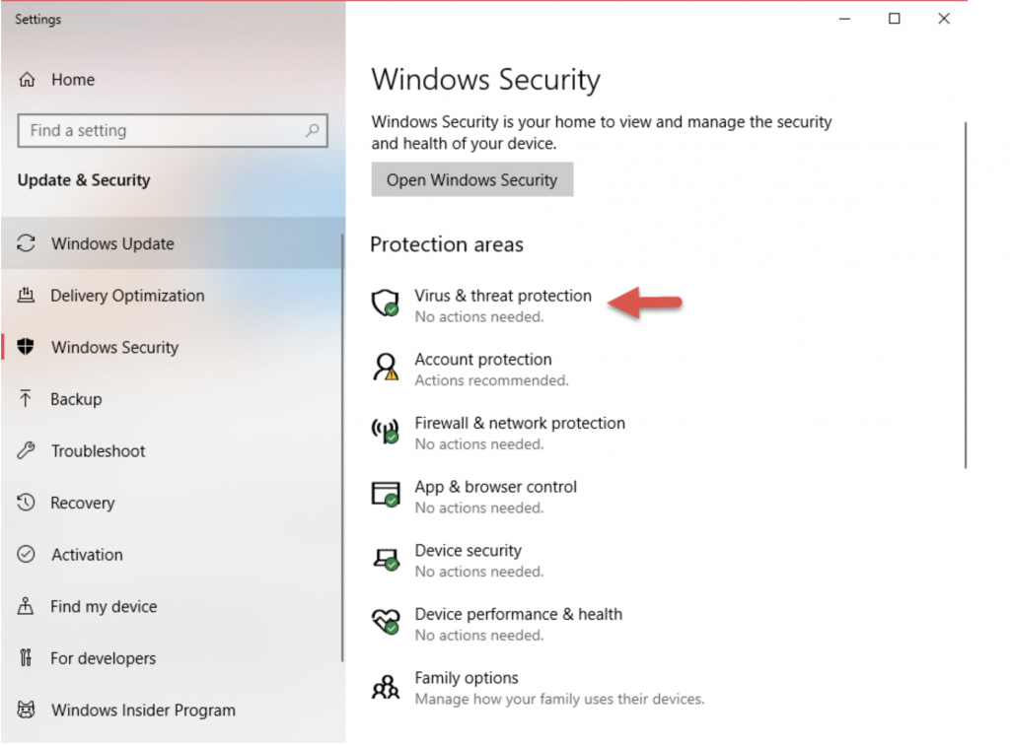The width and height of the screenshot is (1010, 745).
Task: Select Recovery in the sidebar
Action: (83, 503)
